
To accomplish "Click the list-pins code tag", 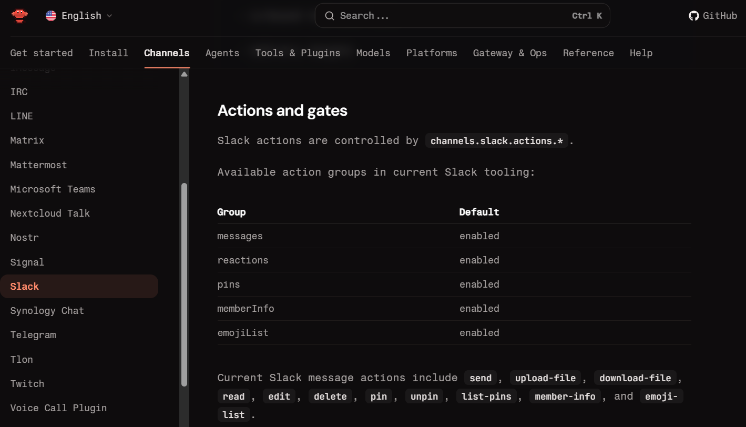I will [486, 396].
